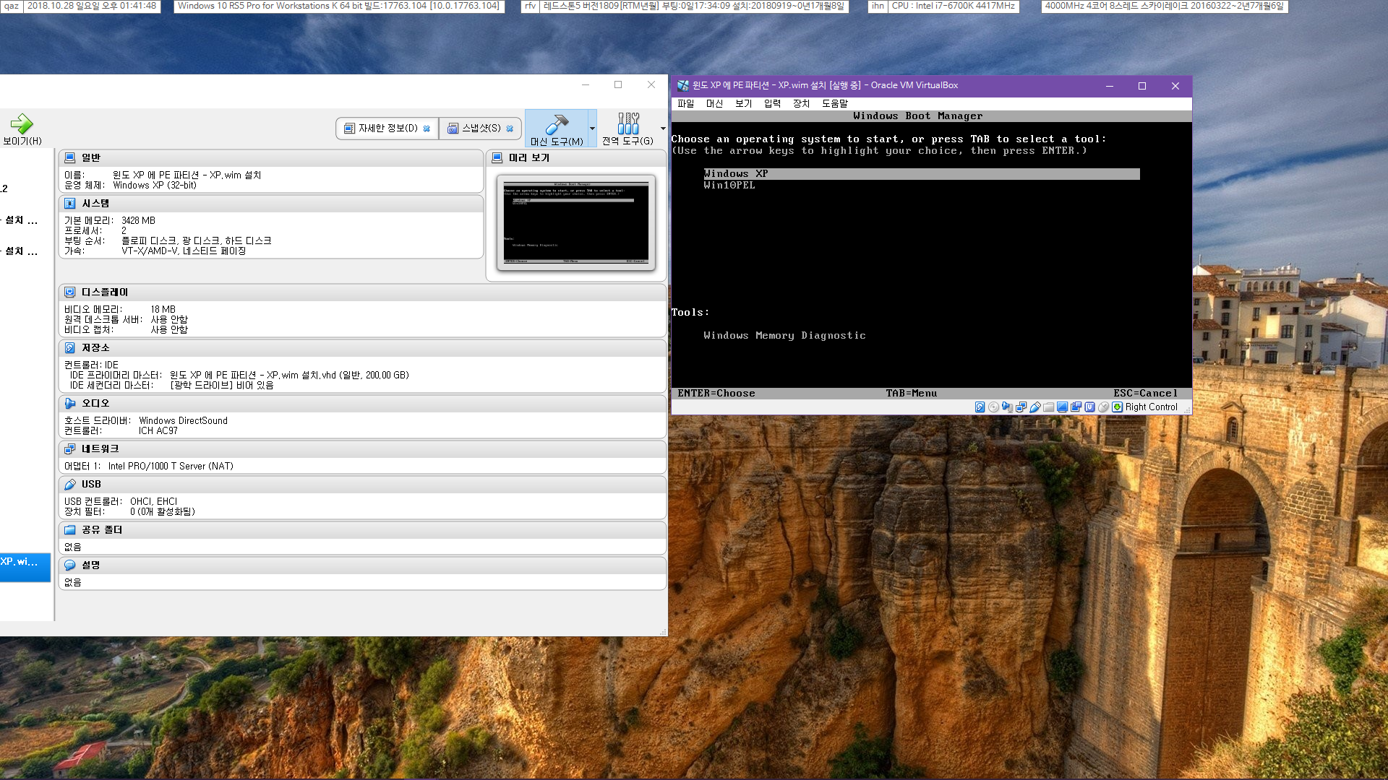Open the System (시스템) section header link
The width and height of the screenshot is (1388, 780).
(95, 204)
